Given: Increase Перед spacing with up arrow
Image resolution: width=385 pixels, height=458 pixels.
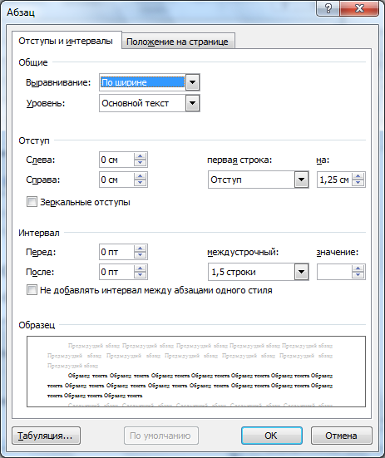Looking at the screenshot, I should pos(141,249).
